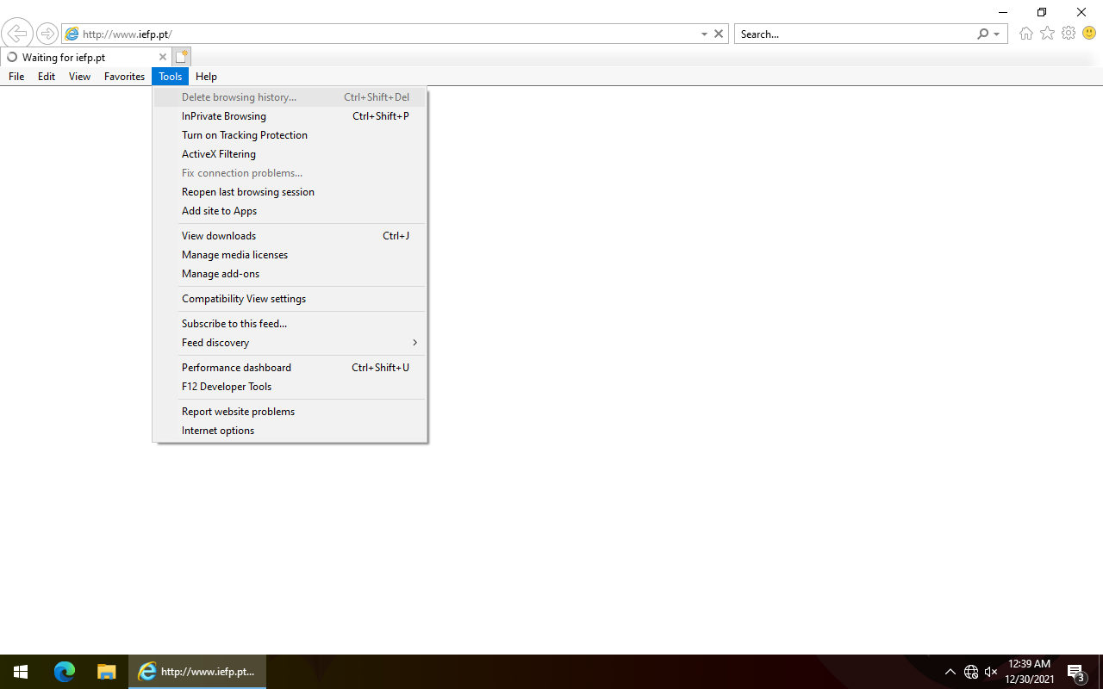Screen dimensions: 1103x689
Task: Click the Forward navigation arrow
Action: (47, 34)
